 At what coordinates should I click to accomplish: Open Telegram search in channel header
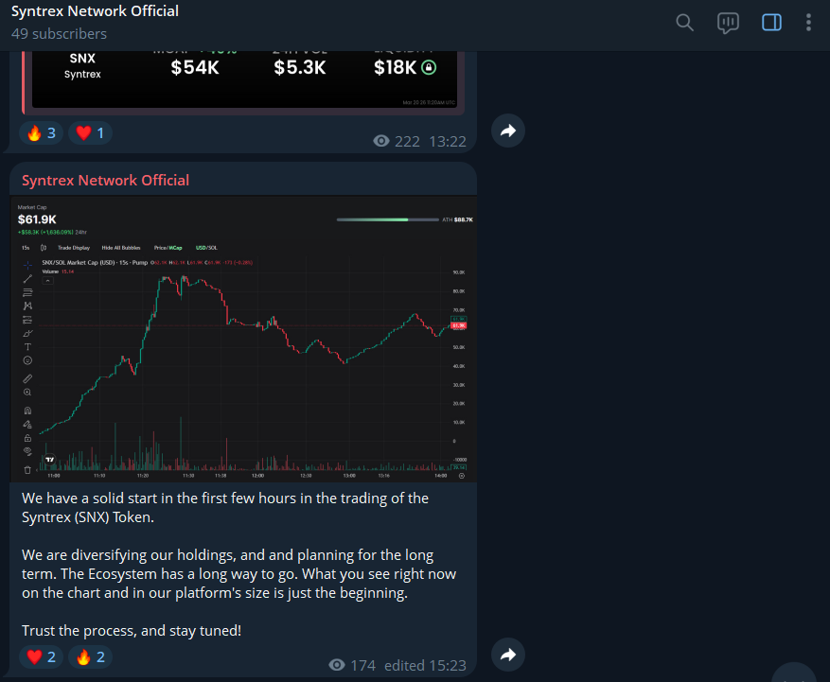(x=684, y=23)
